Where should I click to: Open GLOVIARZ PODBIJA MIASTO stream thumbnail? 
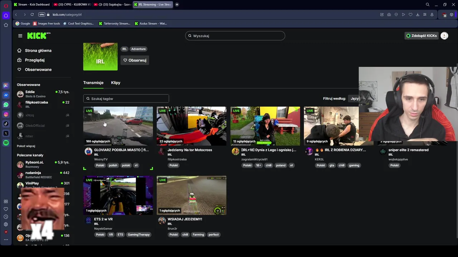pyautogui.click(x=118, y=126)
